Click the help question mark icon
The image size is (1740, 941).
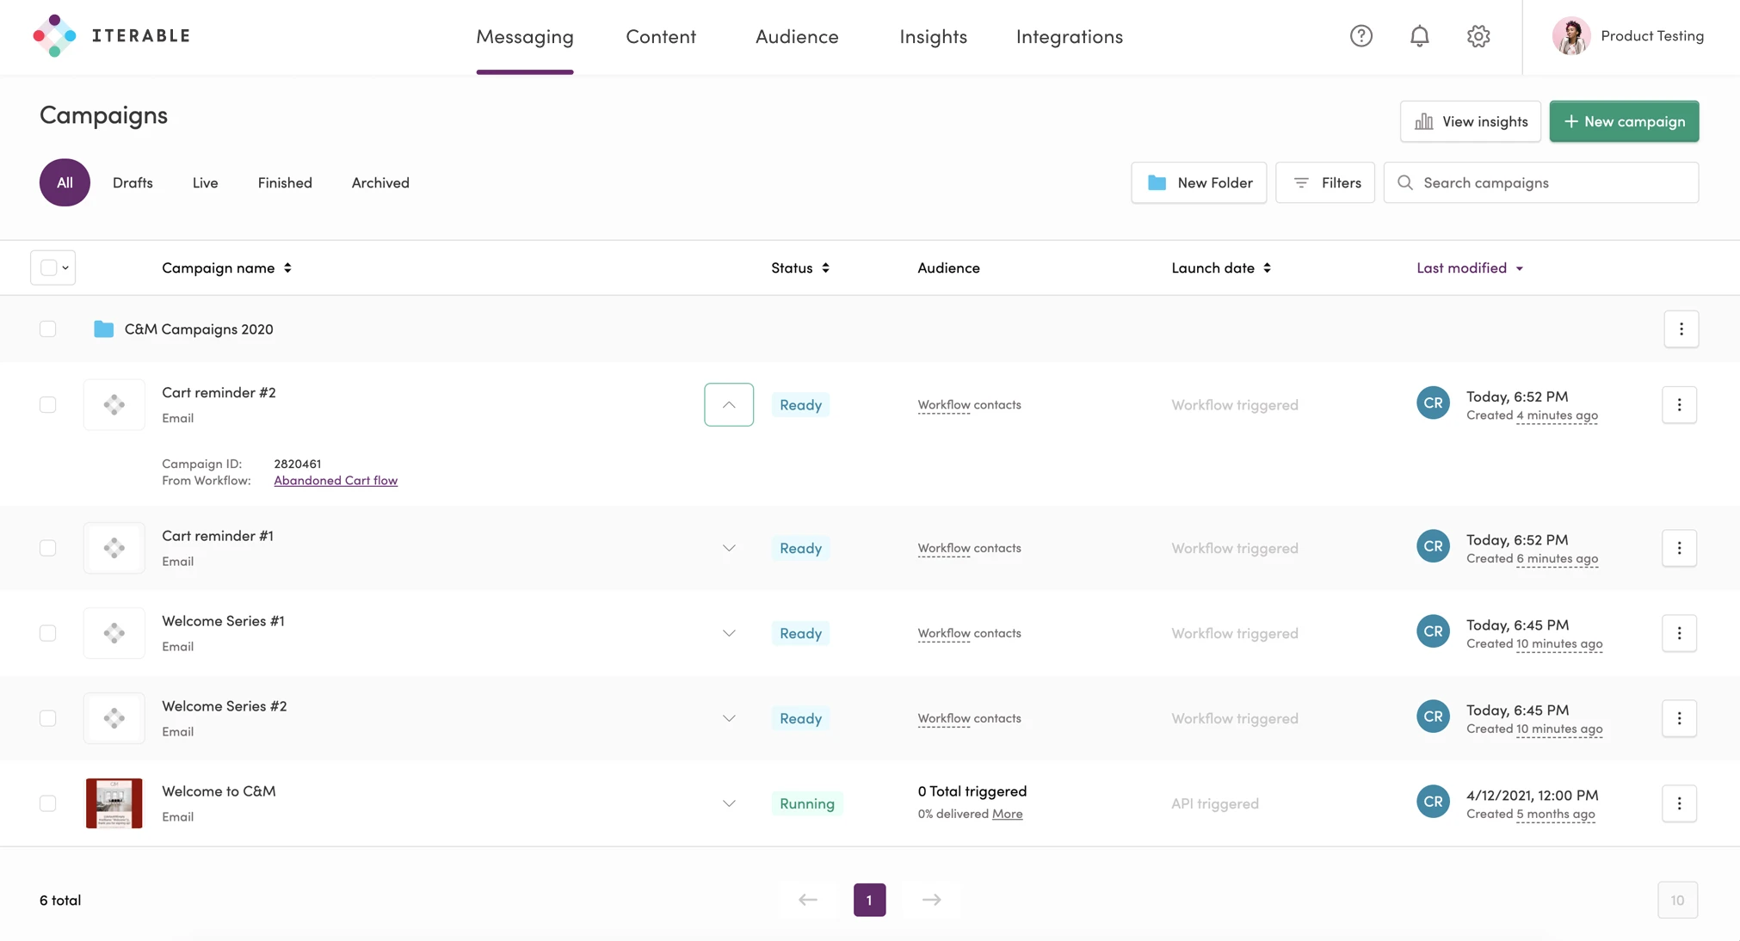(x=1361, y=35)
